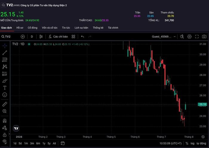This screenshot has height=148, width=209.
Task: Toggle magnet mode for drawings
Action: click(5, 121)
